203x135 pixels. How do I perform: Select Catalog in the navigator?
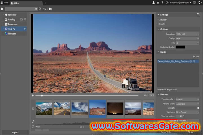point(12,19)
